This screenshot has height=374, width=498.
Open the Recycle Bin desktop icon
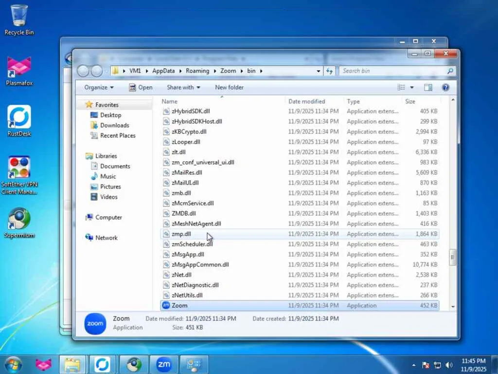19,19
